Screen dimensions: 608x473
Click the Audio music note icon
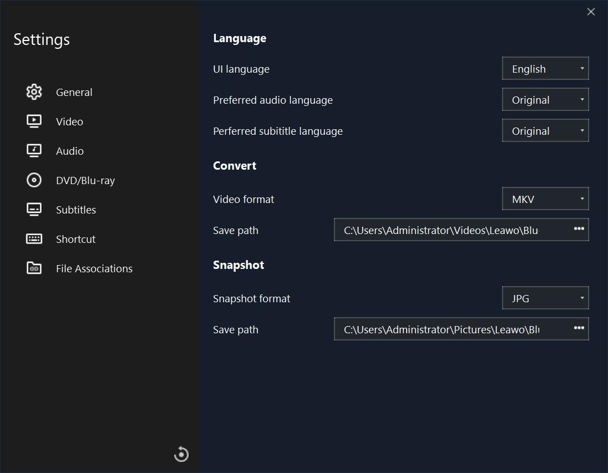pos(34,151)
